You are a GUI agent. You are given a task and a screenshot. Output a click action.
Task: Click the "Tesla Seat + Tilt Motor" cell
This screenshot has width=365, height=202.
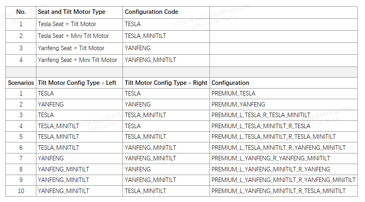point(67,24)
